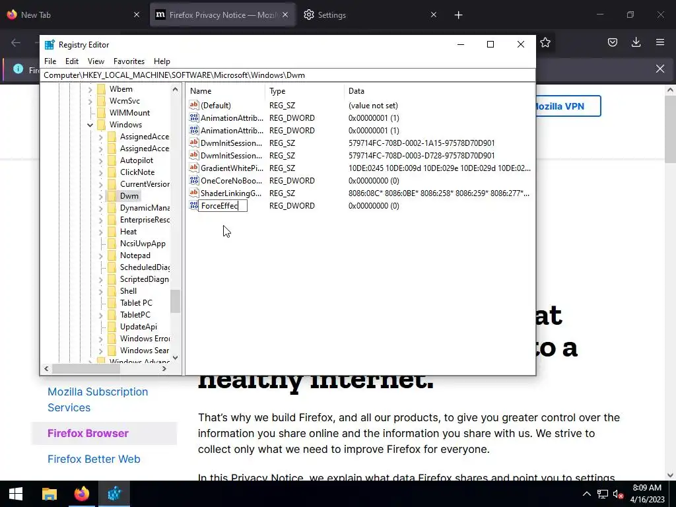The height and width of the screenshot is (507, 676).
Task: Click the network tray icon
Action: click(x=602, y=494)
